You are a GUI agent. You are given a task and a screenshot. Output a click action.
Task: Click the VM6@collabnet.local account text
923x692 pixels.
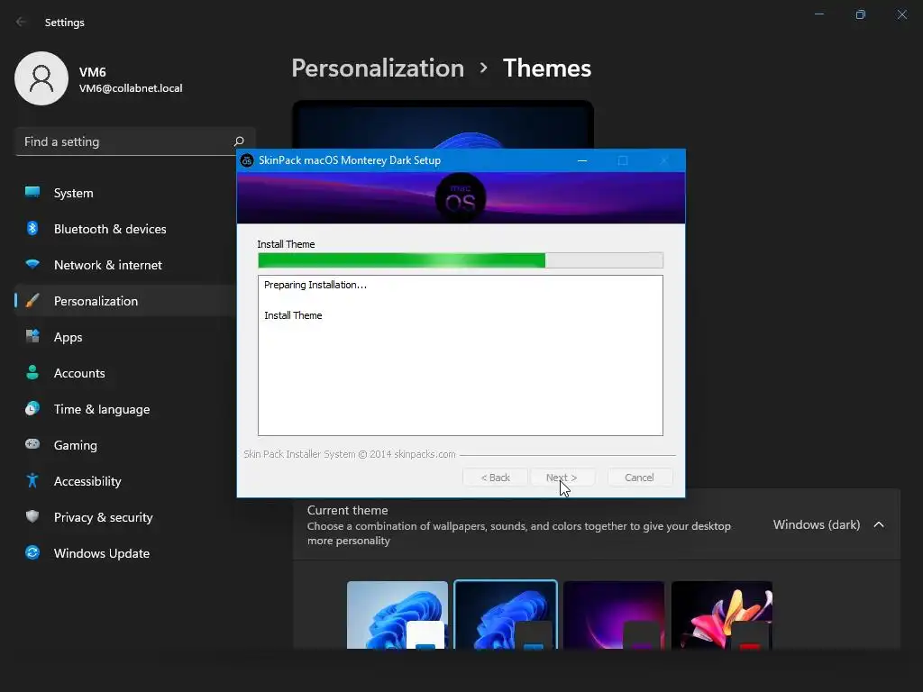tap(131, 88)
